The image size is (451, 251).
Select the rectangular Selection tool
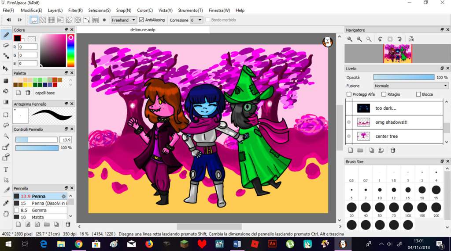6,115
